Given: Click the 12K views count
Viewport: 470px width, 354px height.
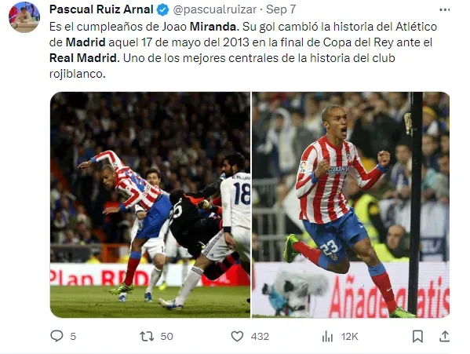Looking at the screenshot, I should 349,337.
